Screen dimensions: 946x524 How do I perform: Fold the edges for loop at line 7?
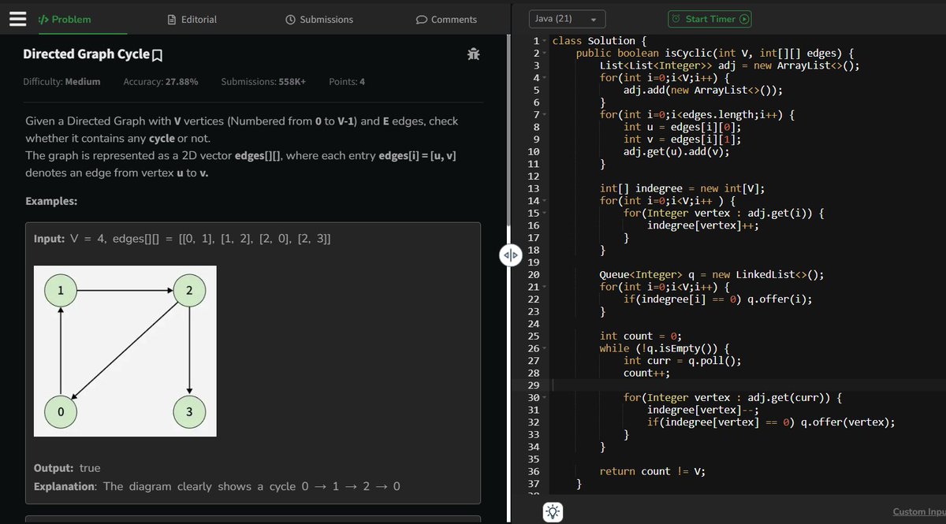(544, 115)
